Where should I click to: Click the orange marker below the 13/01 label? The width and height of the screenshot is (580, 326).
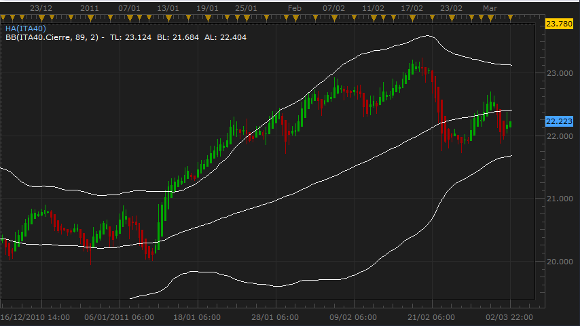(x=168, y=18)
